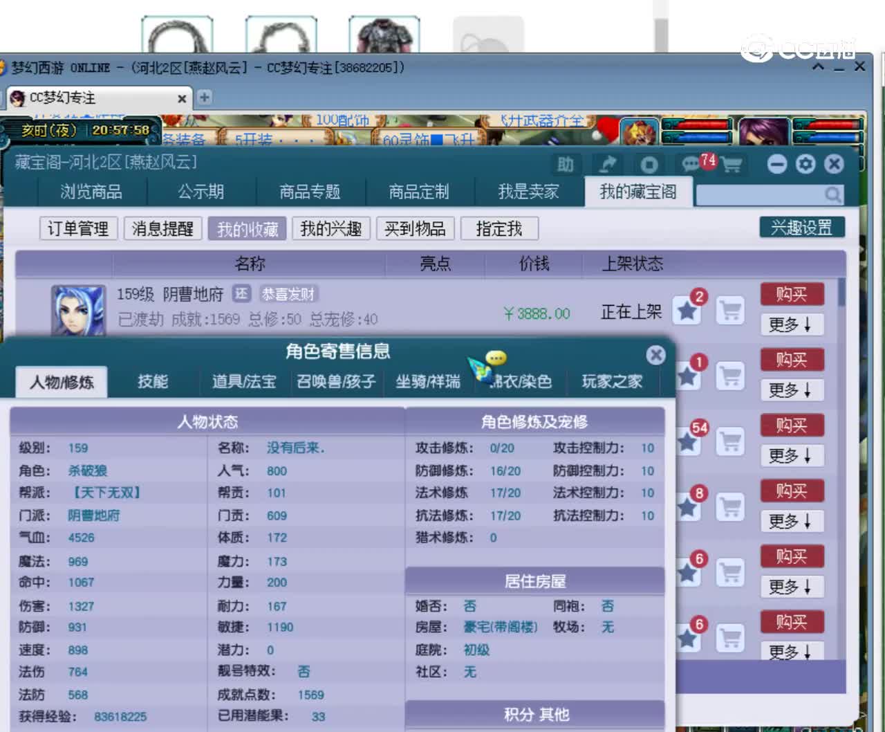Open 订单管理 section
The height and width of the screenshot is (732, 885).
(x=78, y=228)
